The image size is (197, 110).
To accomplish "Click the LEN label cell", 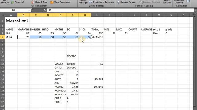I will (x=60, y=71).
